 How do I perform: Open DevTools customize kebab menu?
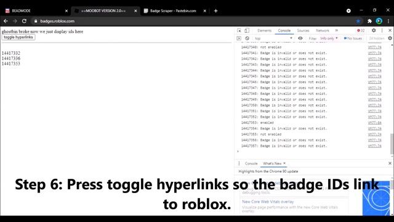click(x=382, y=30)
